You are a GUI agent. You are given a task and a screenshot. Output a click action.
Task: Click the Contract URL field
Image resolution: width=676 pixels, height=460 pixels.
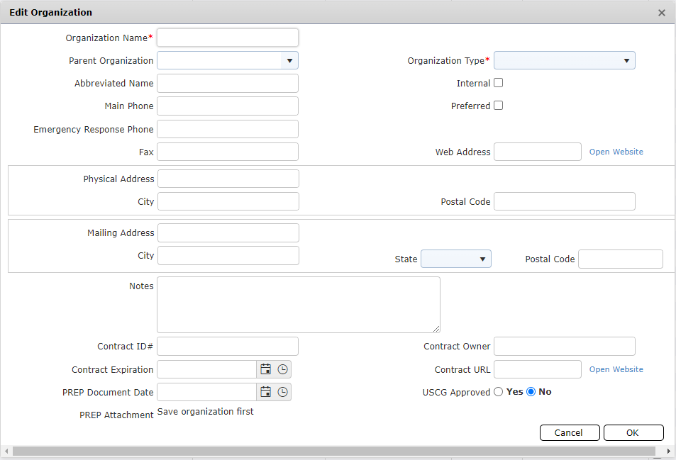[538, 369]
